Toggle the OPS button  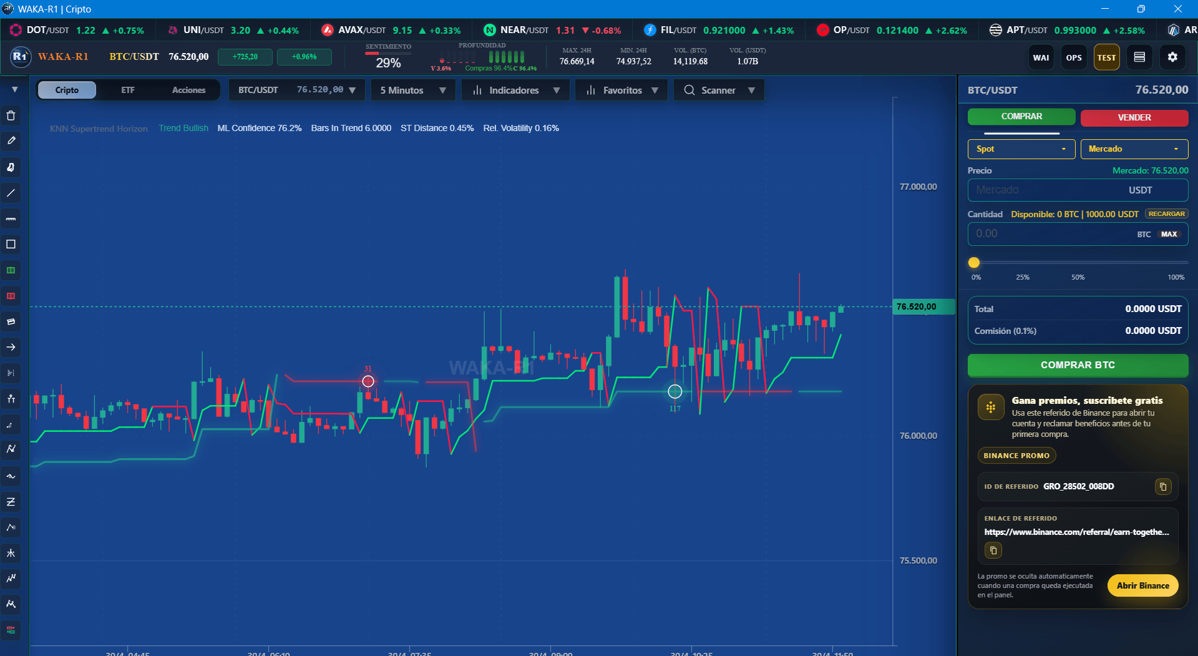pyautogui.click(x=1074, y=57)
